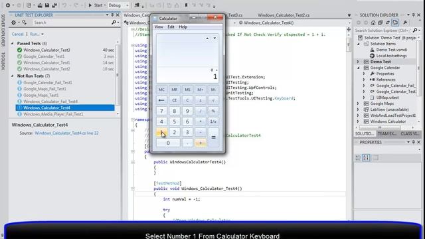Screen dimensions: 425x239
Task: Click the Search Solution Explorer field
Action: click(384, 31)
